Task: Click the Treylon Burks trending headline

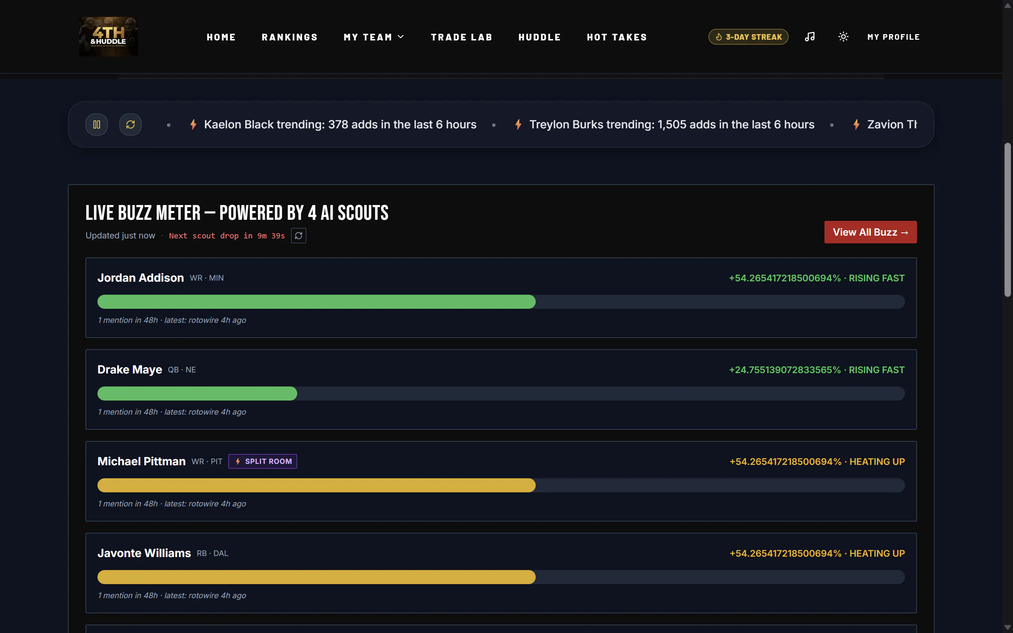Action: point(671,124)
